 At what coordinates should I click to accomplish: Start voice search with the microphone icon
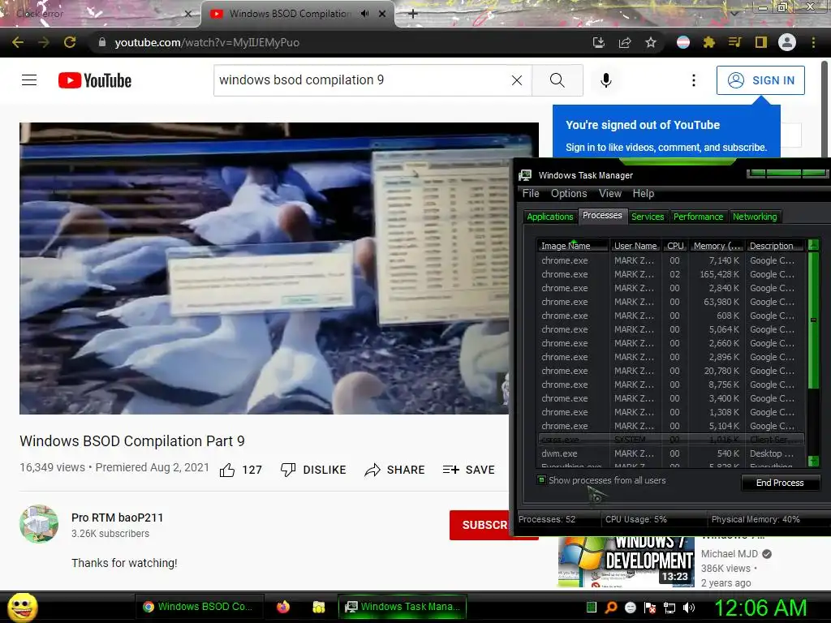pyautogui.click(x=605, y=80)
